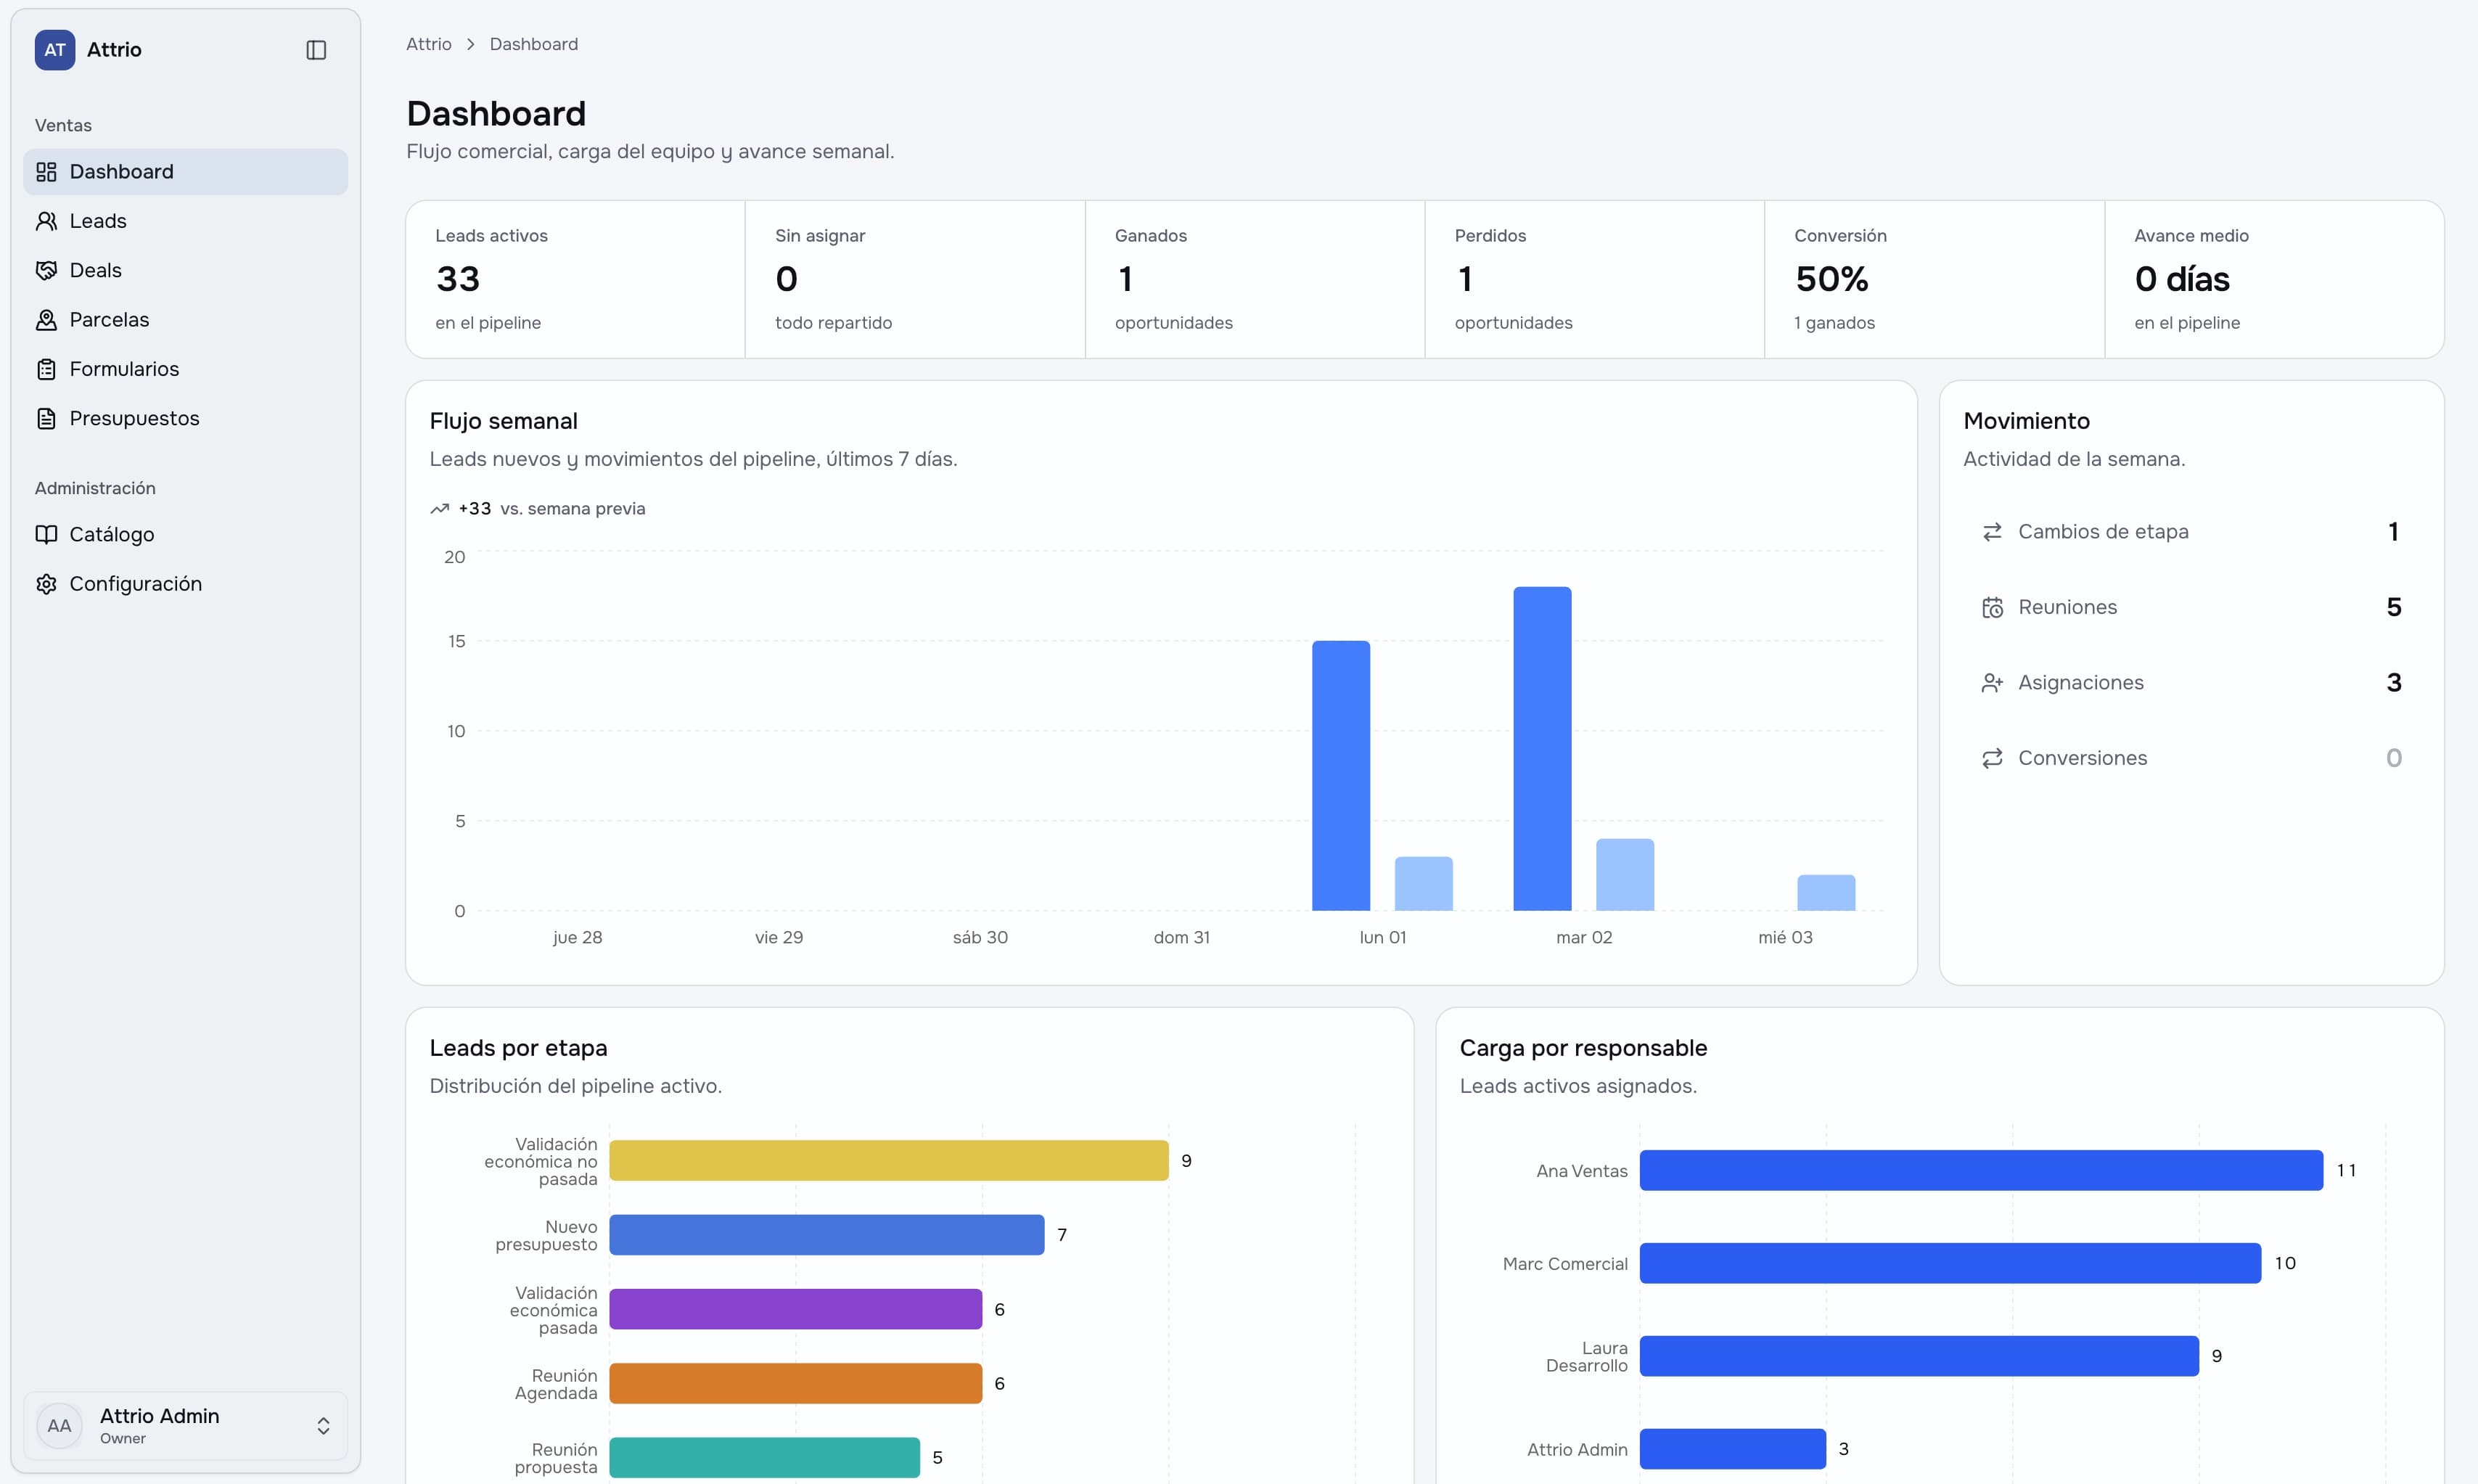Click the Sin asignar stat card

tap(916, 279)
